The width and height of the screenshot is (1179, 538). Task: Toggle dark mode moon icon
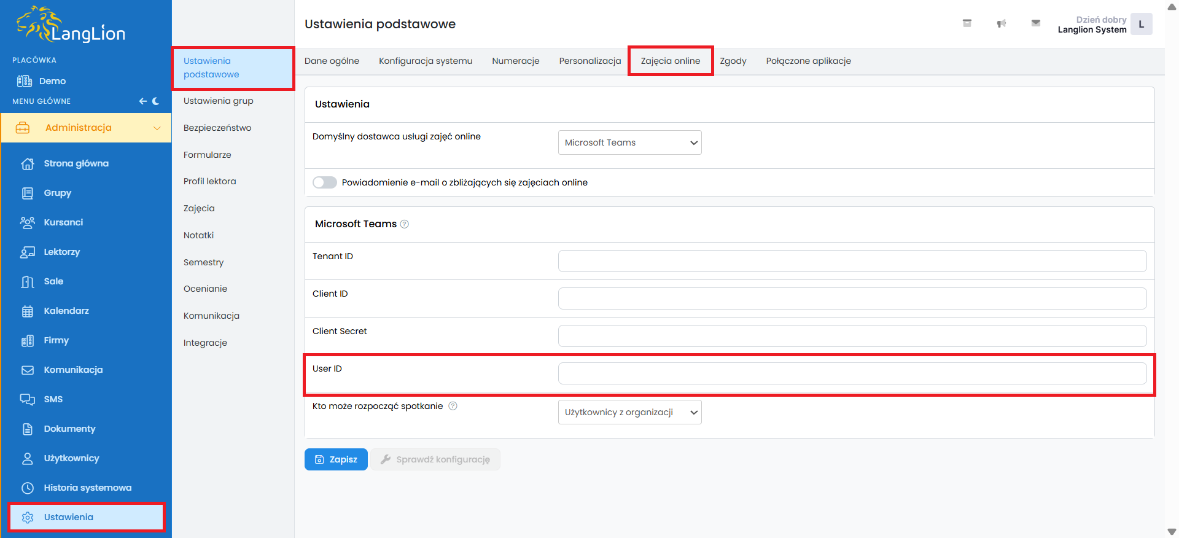pyautogui.click(x=156, y=101)
